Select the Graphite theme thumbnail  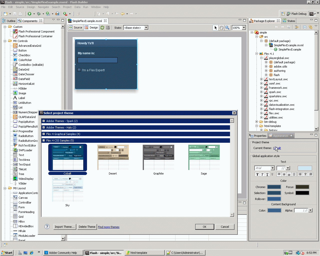coord(158,157)
